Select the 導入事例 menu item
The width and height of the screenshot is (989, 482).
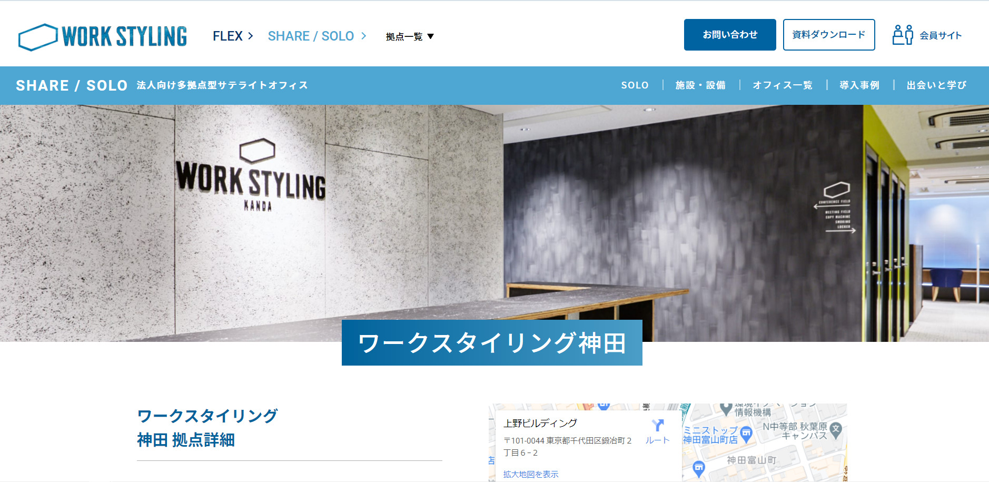tap(859, 85)
